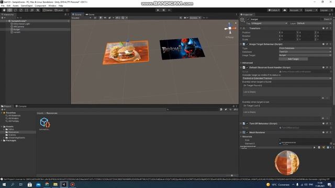Screen dimensions: 335x188
Task: Open Windows Start menu
Action: tap(4, 184)
